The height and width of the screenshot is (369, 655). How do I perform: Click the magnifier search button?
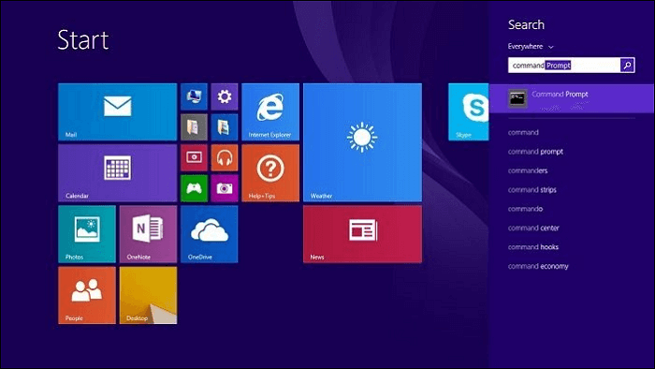[x=628, y=66]
